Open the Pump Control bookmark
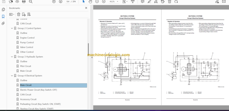This screenshot has width=229, height=111. pos(27,42)
